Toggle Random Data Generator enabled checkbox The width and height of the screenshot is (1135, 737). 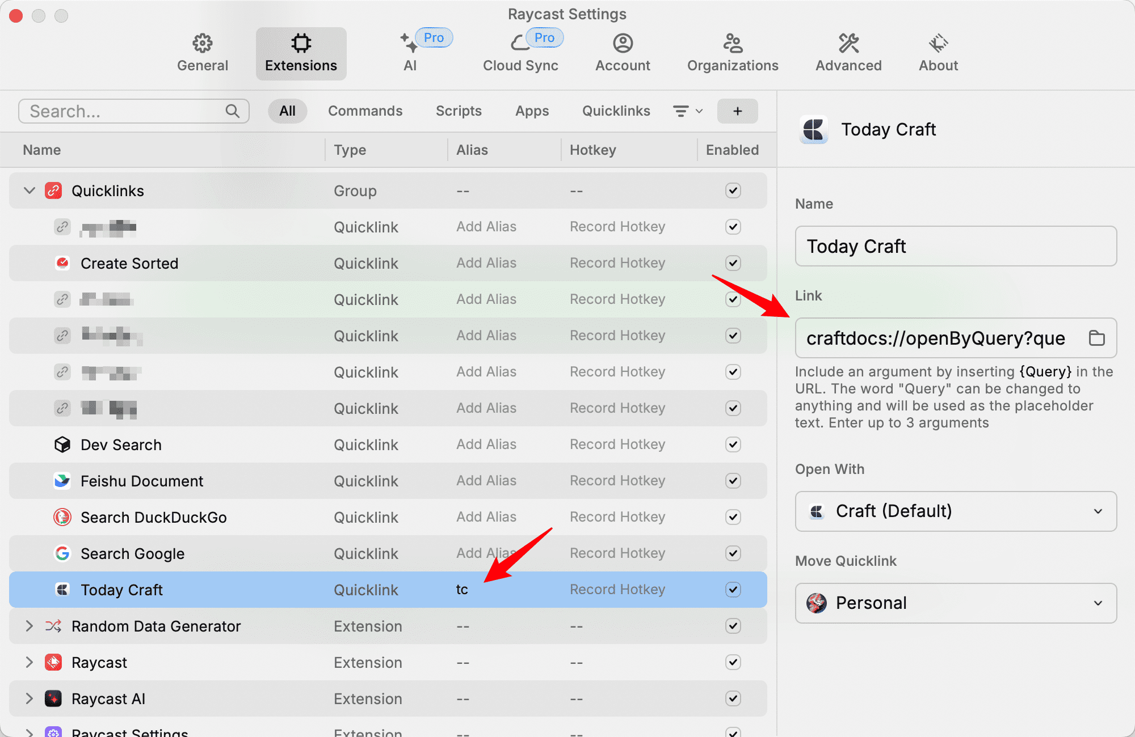[733, 626]
